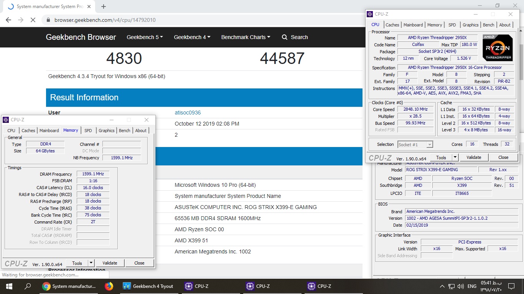The height and width of the screenshot is (294, 524).
Task: Click the CPU-Z title icon in CPU window
Action: [x=370, y=14]
